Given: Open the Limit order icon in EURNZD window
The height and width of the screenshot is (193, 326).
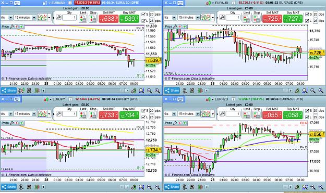Looking at the screenshot, I should 246,114.
